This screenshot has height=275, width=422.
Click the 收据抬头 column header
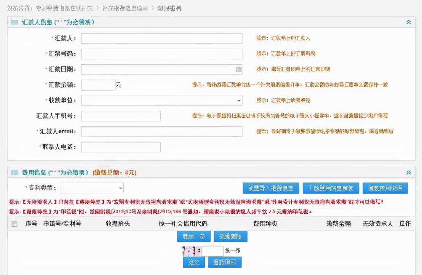click(118, 224)
